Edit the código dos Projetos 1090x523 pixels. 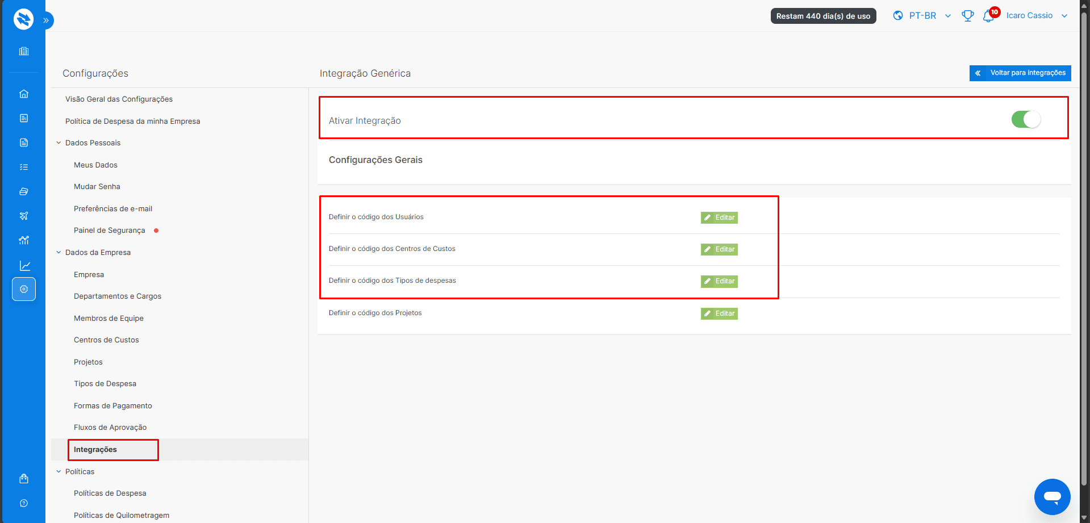pos(719,313)
